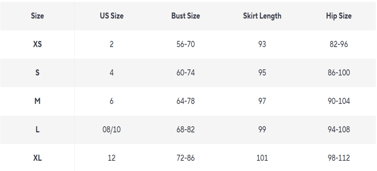Screen dimensions: 377x171
Task: Click the 08/10 US size cell
Action: click(112, 129)
